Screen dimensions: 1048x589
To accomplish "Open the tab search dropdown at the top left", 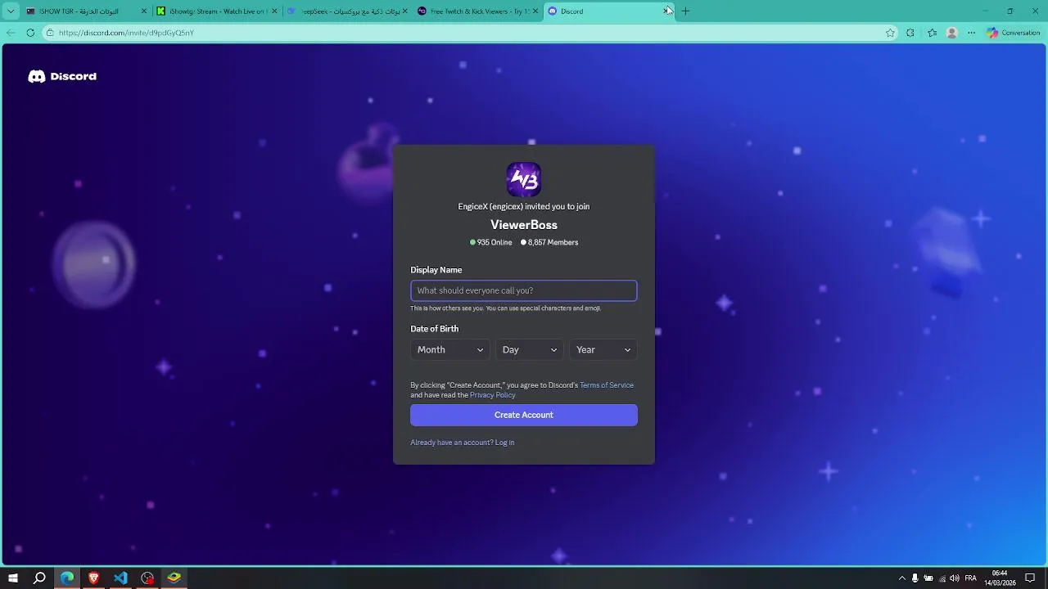I will tap(11, 11).
